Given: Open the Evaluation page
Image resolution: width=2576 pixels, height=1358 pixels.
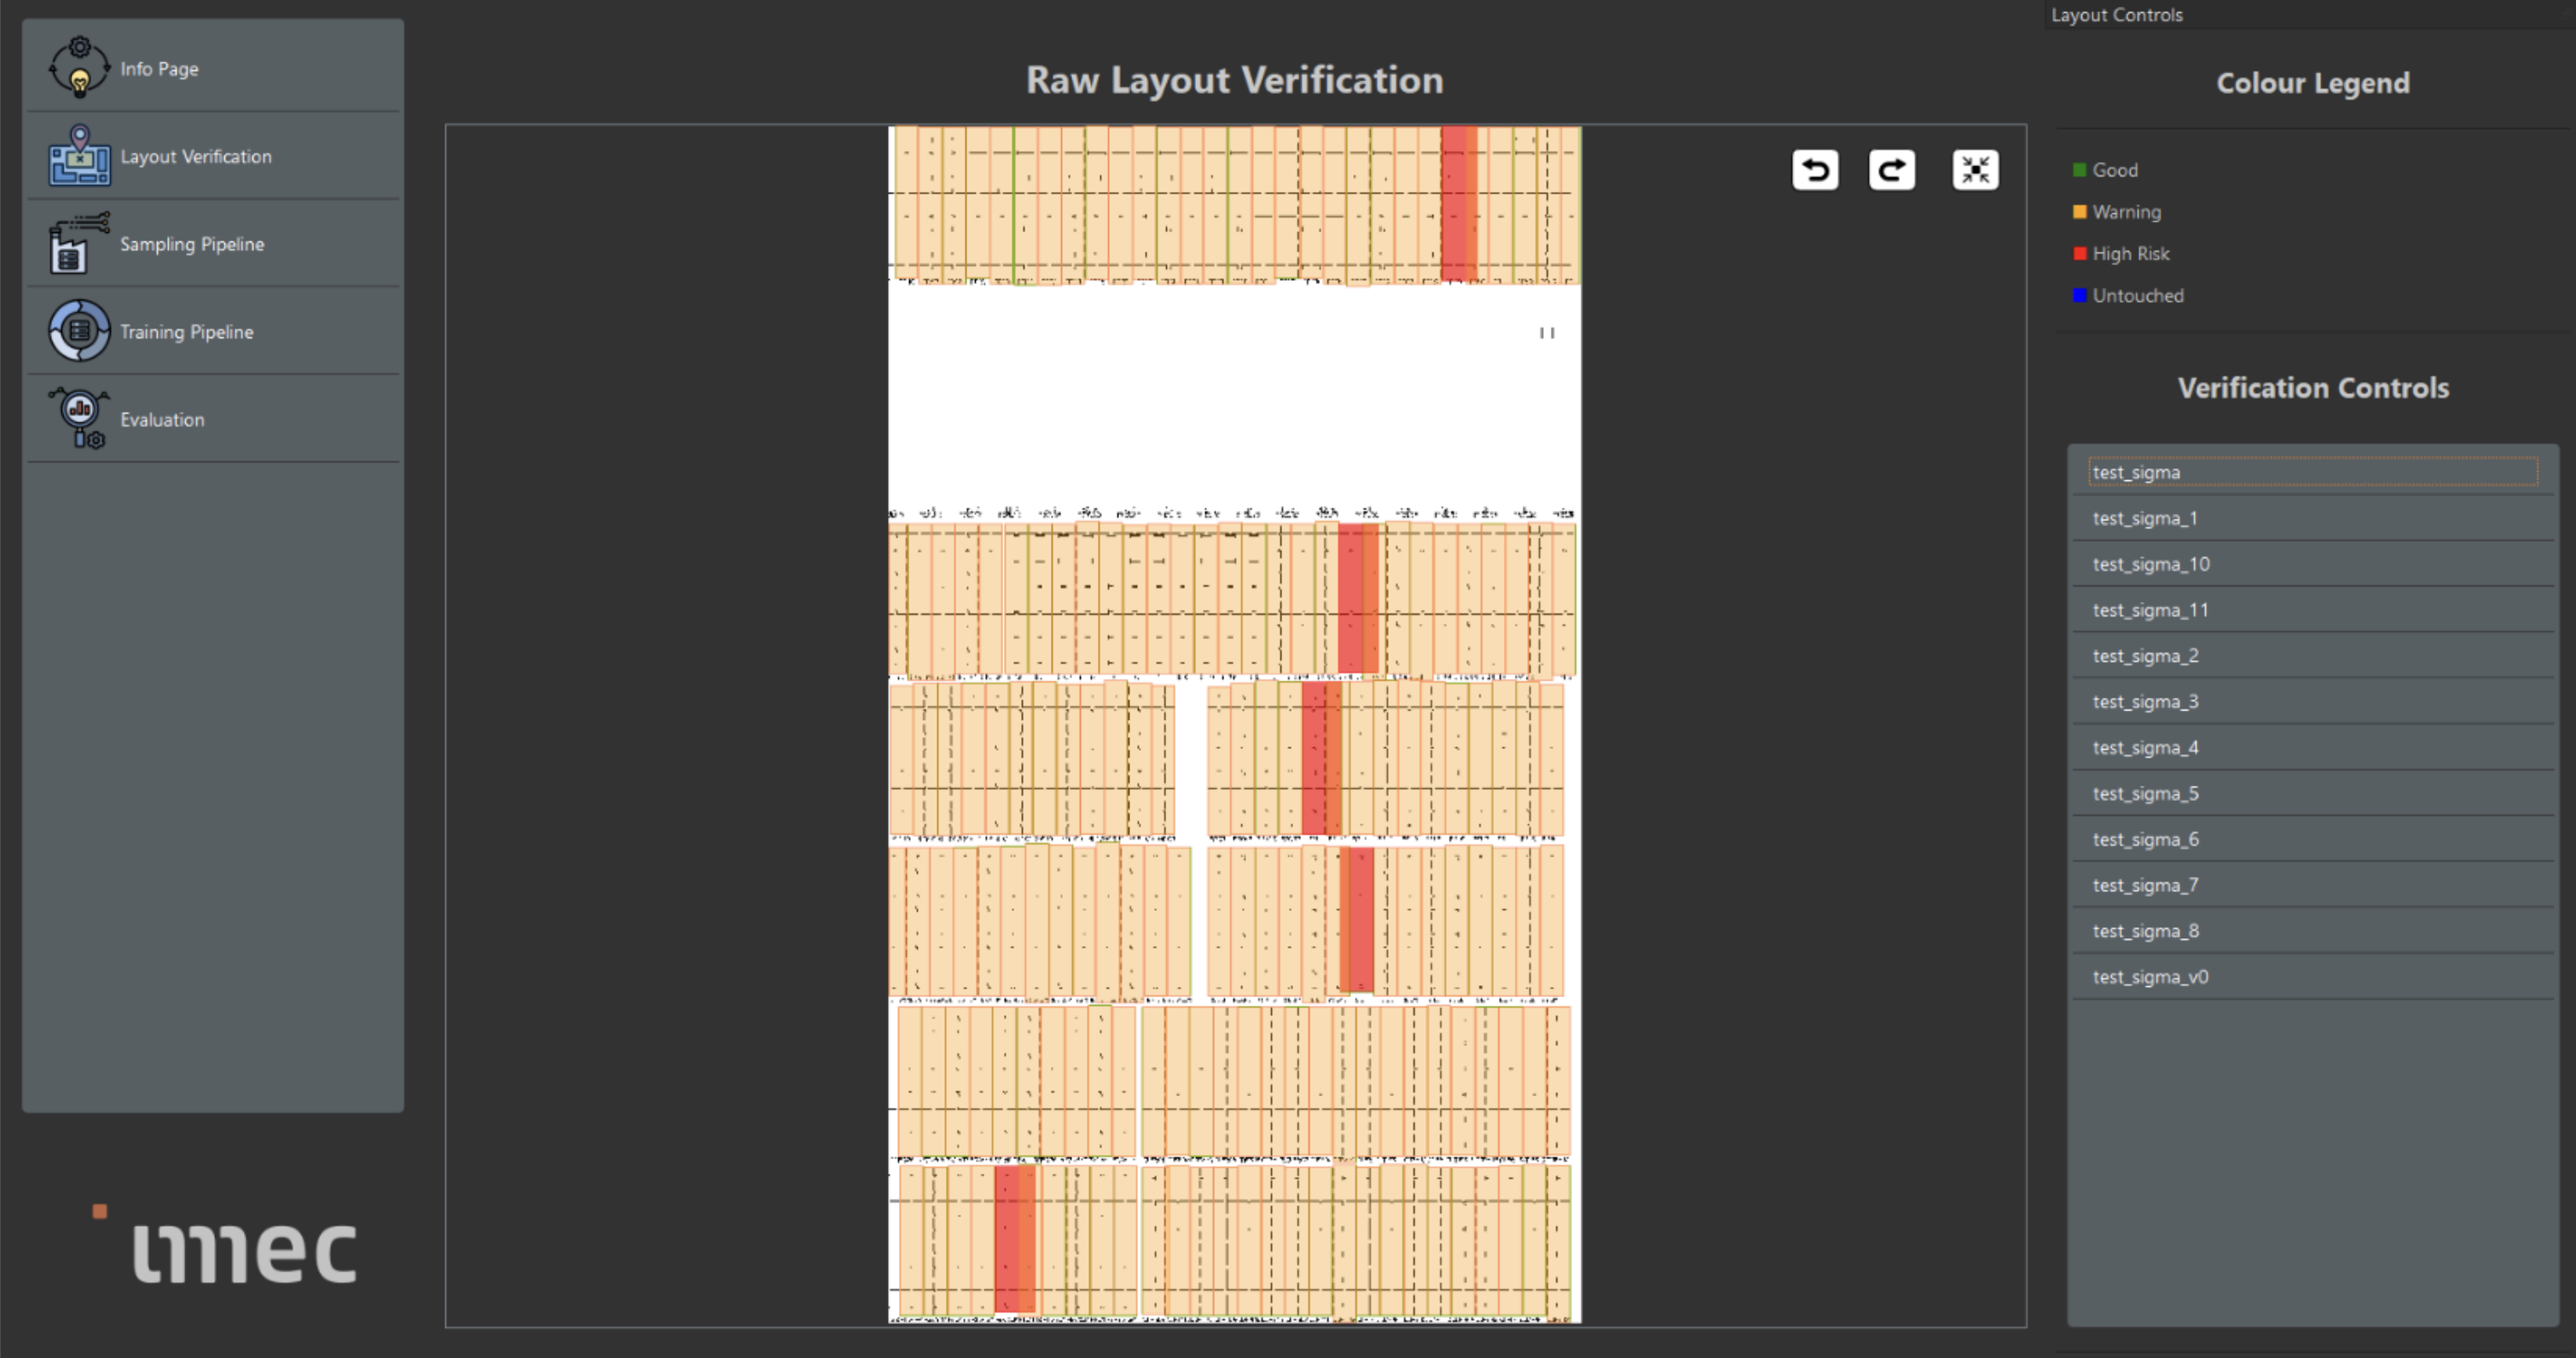Looking at the screenshot, I should tap(213, 419).
